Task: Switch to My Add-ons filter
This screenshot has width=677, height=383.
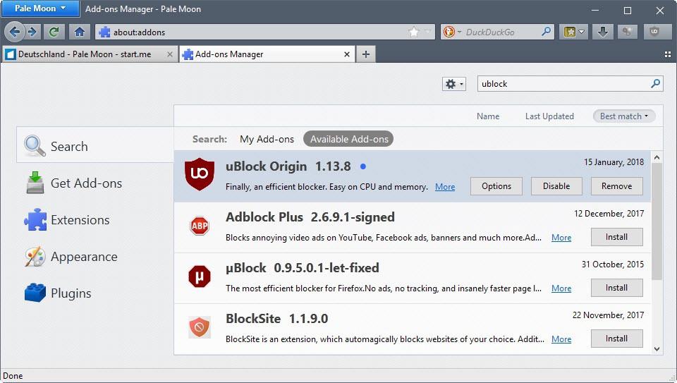Action: point(267,139)
